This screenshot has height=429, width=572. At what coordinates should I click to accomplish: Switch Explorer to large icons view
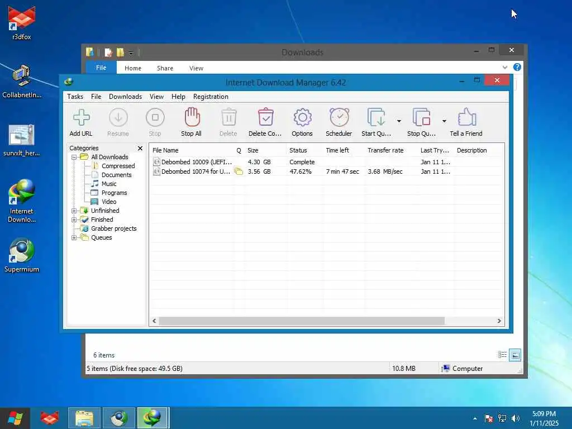(x=515, y=355)
